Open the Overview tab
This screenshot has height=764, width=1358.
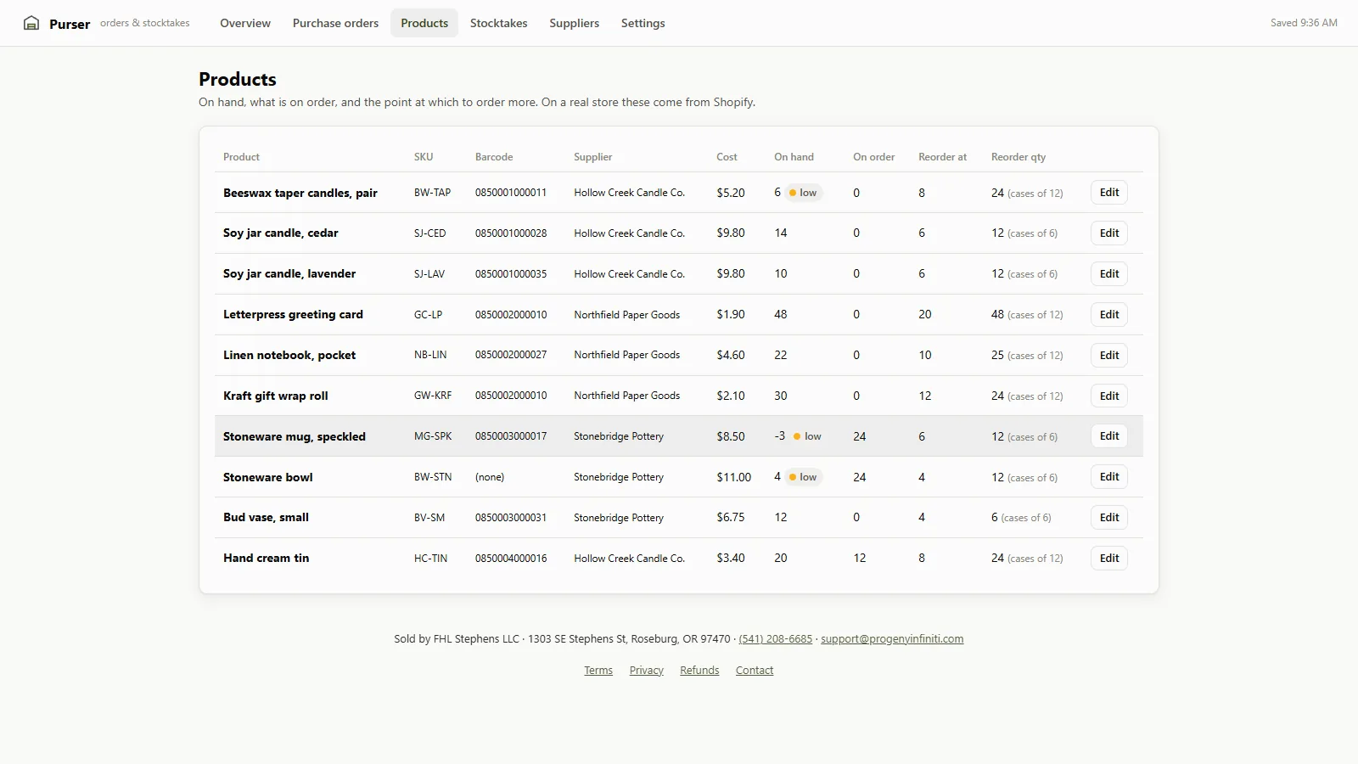click(245, 23)
